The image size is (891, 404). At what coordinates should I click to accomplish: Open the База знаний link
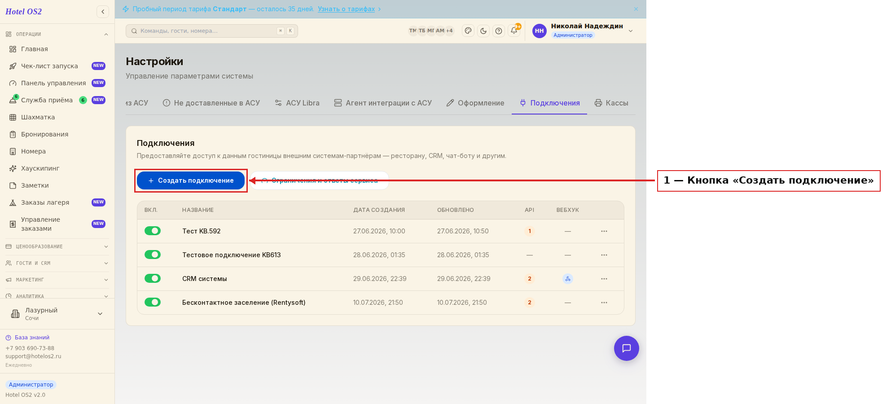coord(27,338)
